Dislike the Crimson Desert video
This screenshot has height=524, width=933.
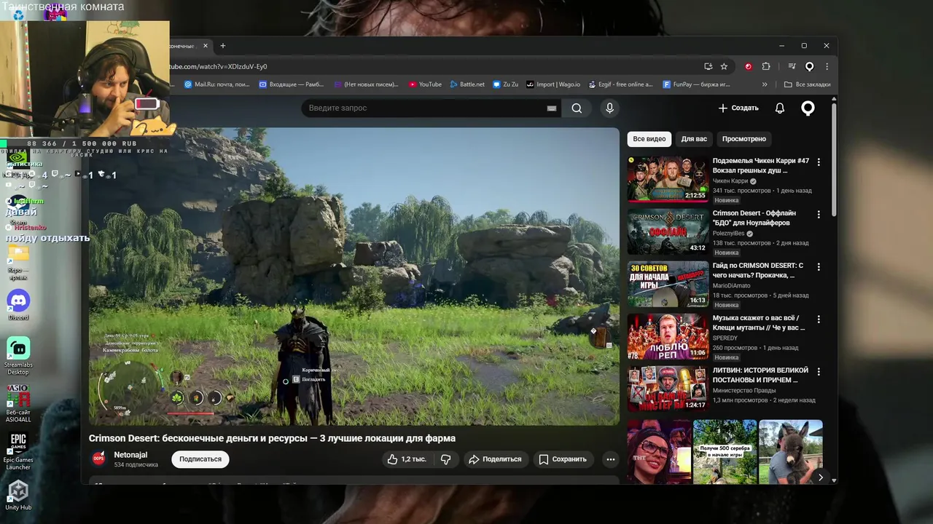[x=445, y=459]
